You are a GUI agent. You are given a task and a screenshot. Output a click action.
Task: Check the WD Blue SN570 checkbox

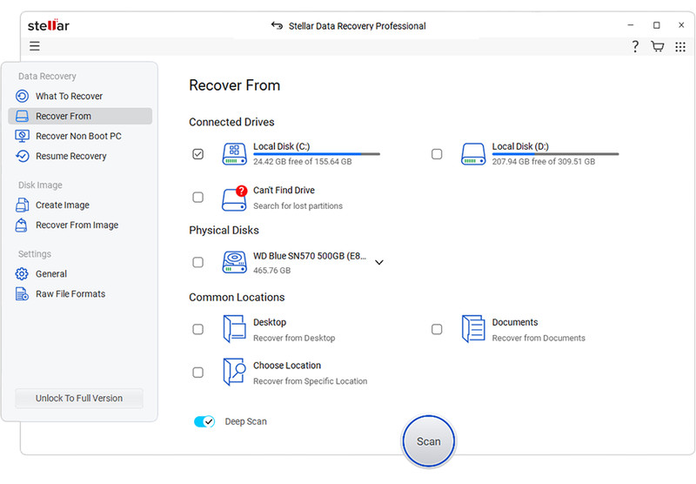198,262
